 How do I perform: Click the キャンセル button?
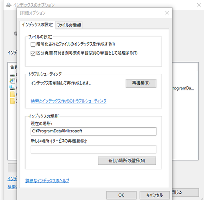[x=155, y=195]
